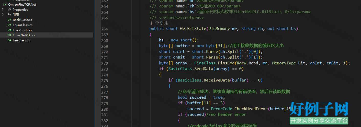Click line number 266 in the gutter
The height and width of the screenshot is (127, 361).
[105, 29]
